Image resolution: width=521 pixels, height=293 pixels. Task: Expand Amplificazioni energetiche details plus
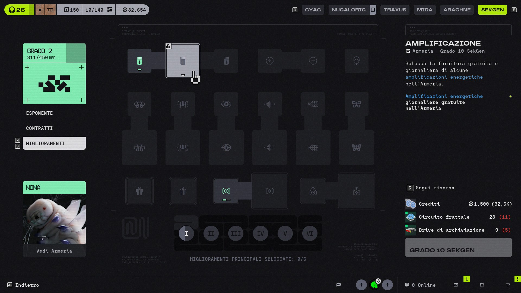pyautogui.click(x=510, y=97)
